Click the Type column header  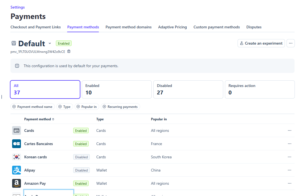point(100,119)
